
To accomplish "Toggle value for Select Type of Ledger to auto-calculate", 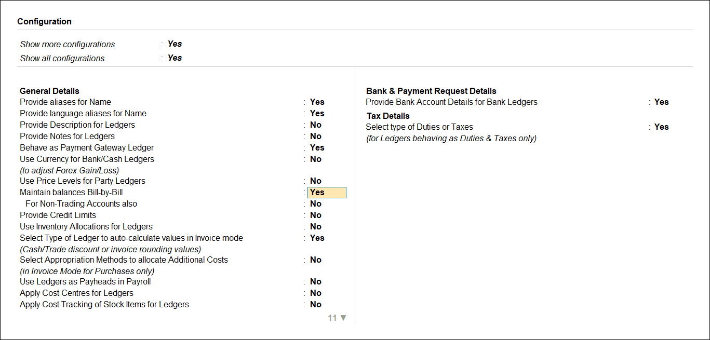I will pos(317,238).
